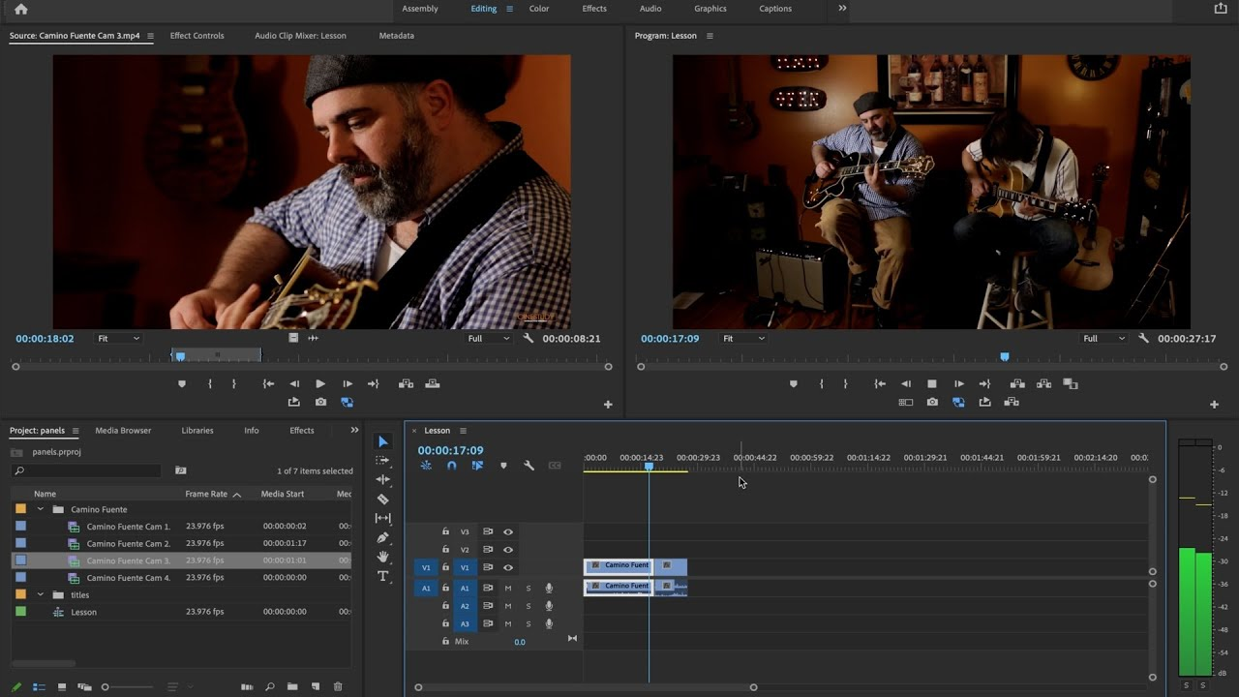This screenshot has width=1239, height=697.
Task: Select the Ripple Edit tool
Action: pos(382,479)
